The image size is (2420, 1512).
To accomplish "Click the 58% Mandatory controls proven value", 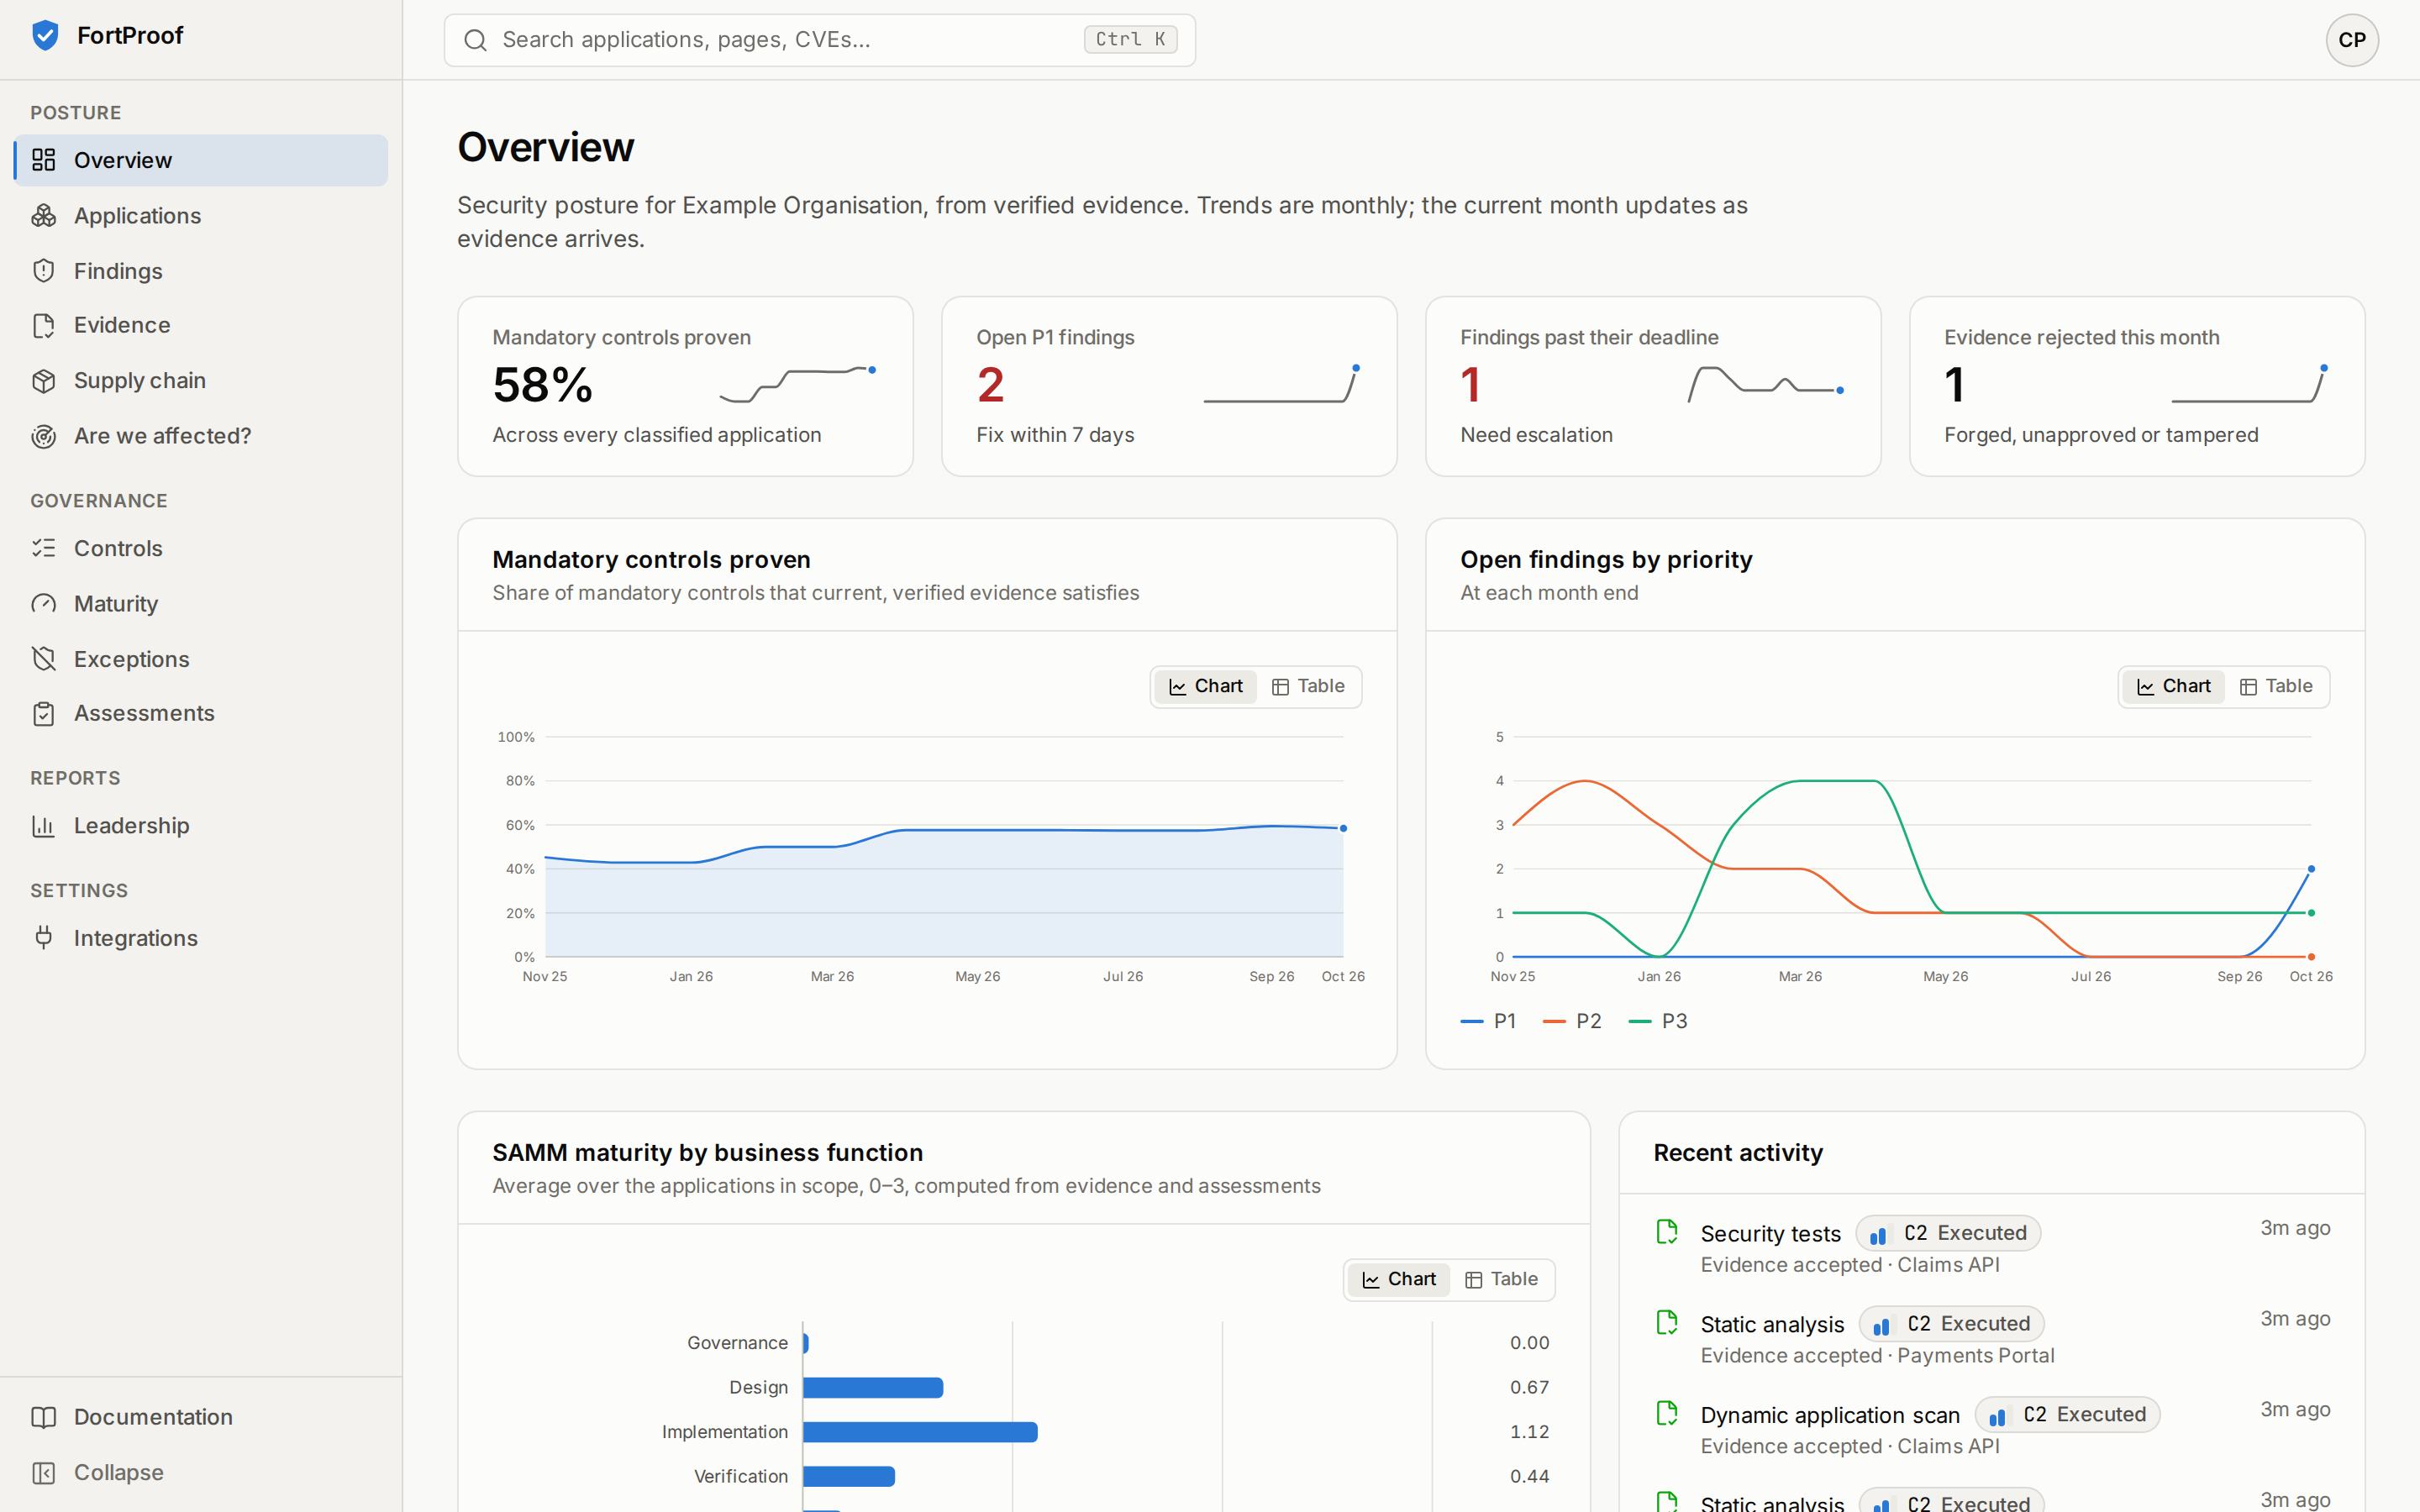I will pyautogui.click(x=543, y=385).
